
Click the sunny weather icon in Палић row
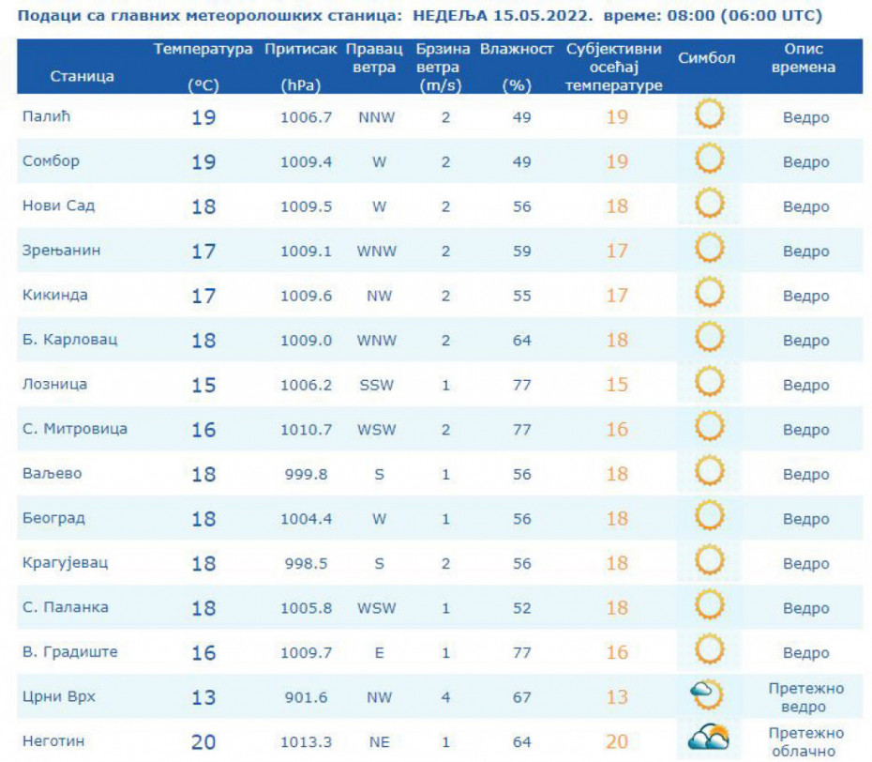tap(710, 114)
